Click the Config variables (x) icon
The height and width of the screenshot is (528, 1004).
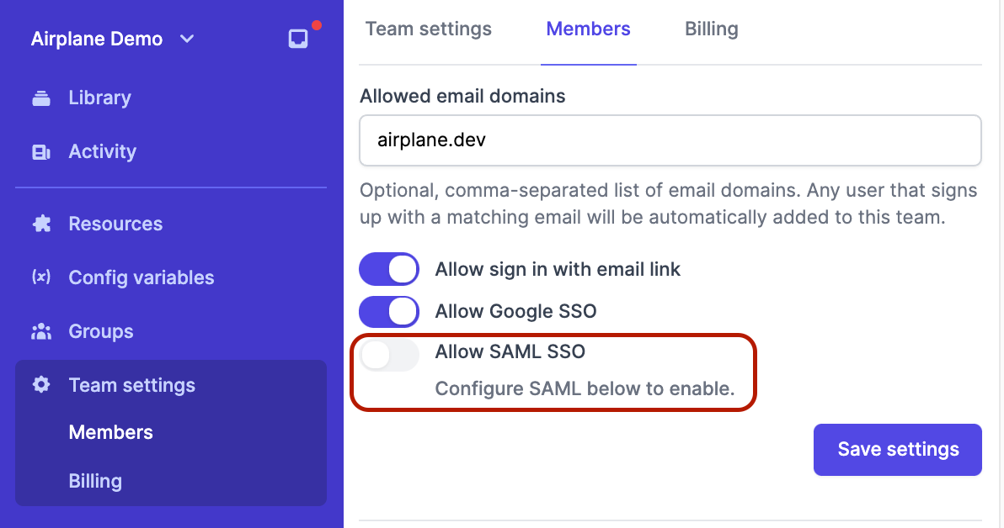coord(41,277)
